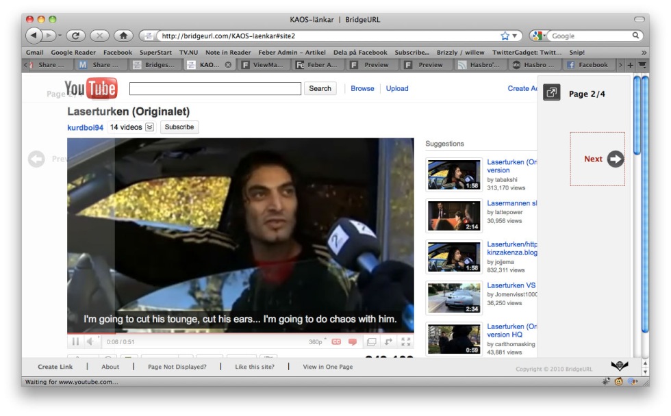This screenshot has width=671, height=416.
Task: Open the BridgeURL page in an external window
Action: click(551, 93)
